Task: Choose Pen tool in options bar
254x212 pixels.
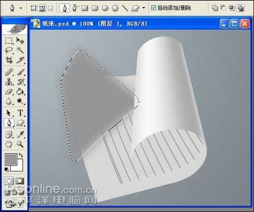Action: tap(64, 8)
